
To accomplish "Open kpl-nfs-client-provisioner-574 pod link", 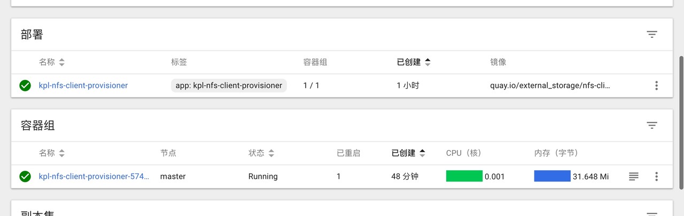I will coord(94,177).
